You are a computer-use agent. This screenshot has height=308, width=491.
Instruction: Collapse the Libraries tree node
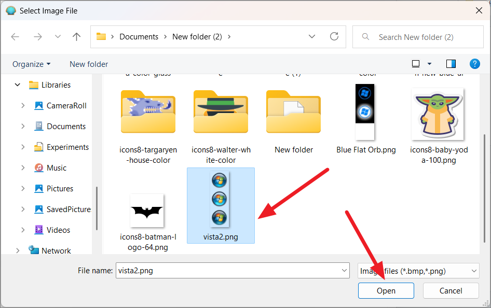[18, 85]
